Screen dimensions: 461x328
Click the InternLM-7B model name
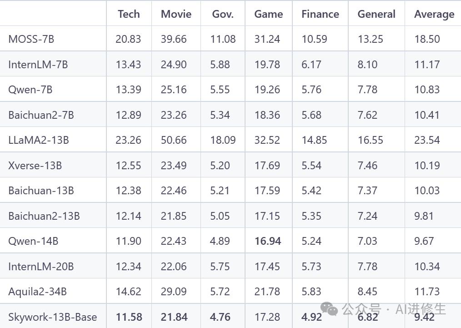(38, 65)
